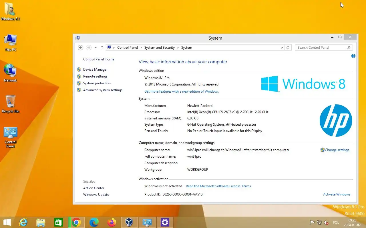Viewport: 366px width, 228px height.
Task: Click Windows 8.1 Pro edition text
Action: tap(157, 78)
